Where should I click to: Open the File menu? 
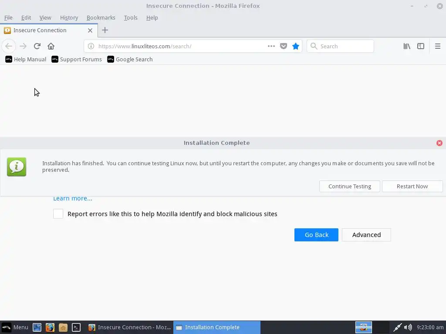[8, 17]
